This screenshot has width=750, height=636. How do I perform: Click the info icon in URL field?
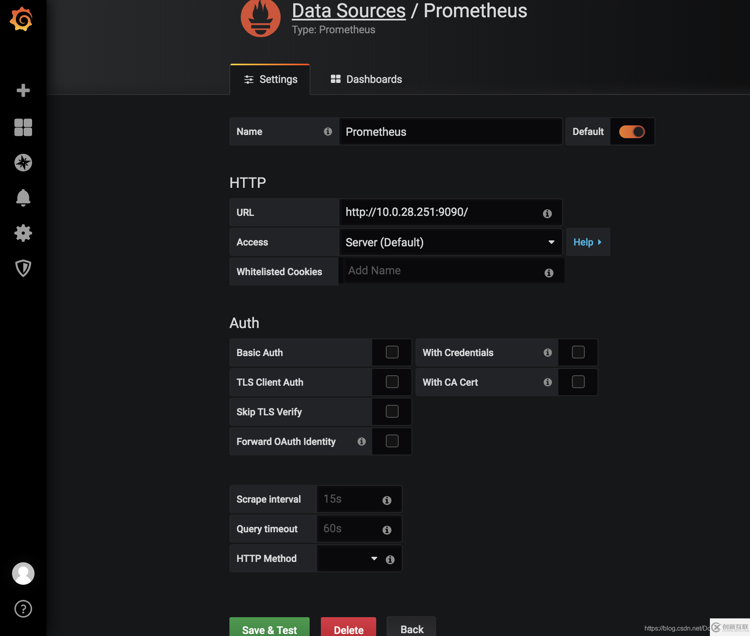pos(547,213)
